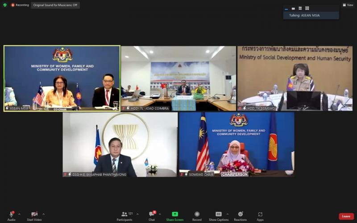Viewport: 357px width, 223px height.
Task: Expand audio options arrow next to Audio
Action: coord(19,214)
